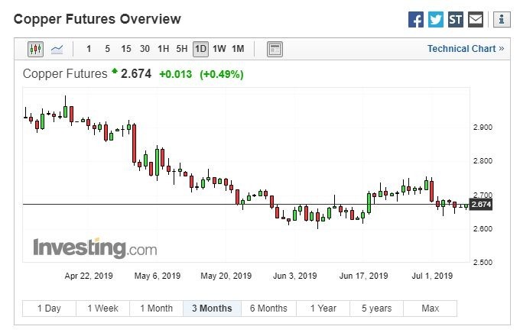The width and height of the screenshot is (520, 336).
Task: Select the 15 minute interval
Action: tap(125, 49)
